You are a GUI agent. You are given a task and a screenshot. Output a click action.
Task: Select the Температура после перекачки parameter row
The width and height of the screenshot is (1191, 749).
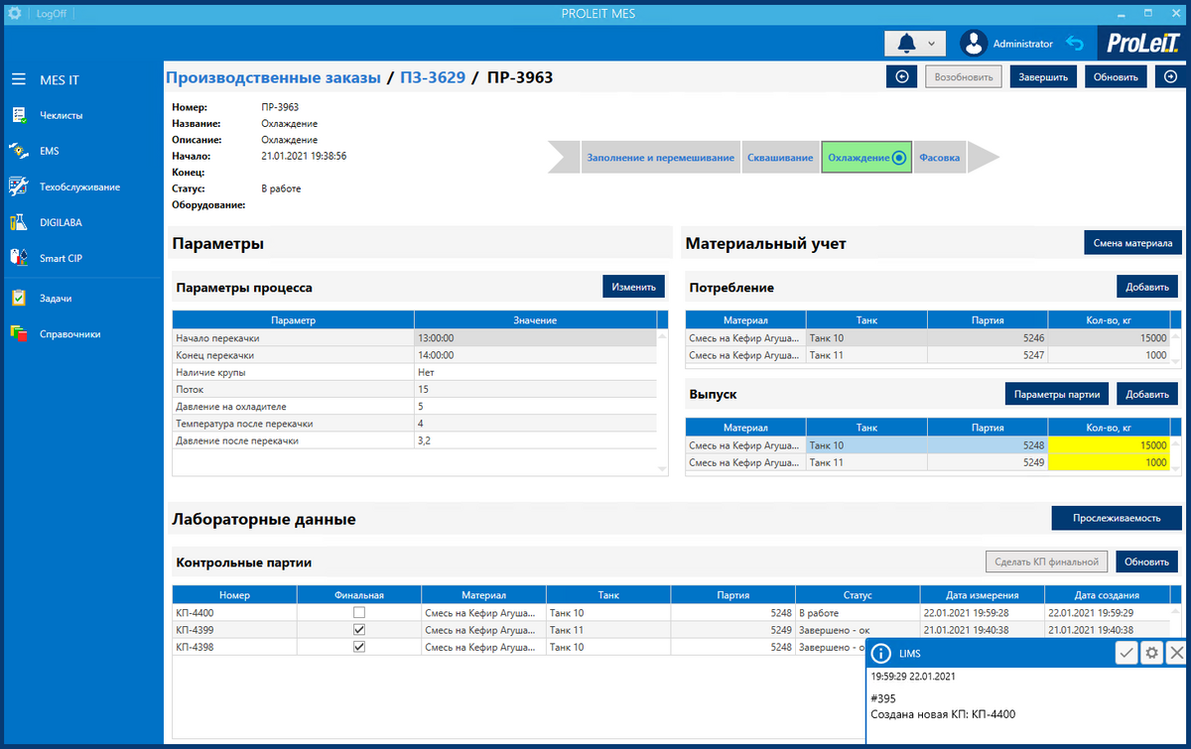click(414, 424)
